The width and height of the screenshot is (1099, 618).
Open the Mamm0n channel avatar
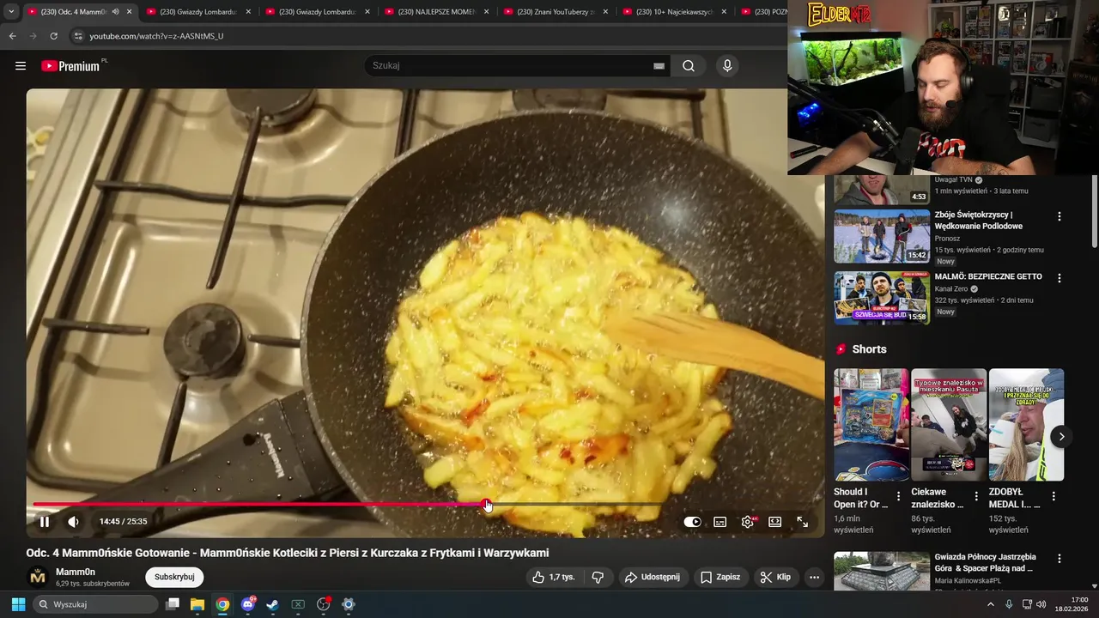38,577
